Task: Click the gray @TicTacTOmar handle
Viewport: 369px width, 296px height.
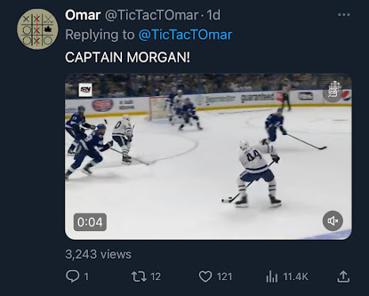Action: pyautogui.click(x=151, y=15)
